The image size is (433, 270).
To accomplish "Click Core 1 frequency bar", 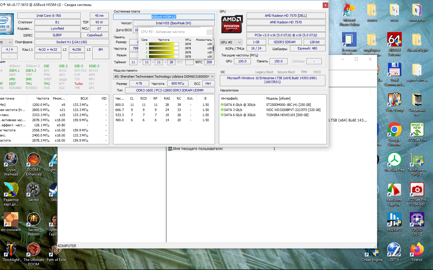I will pos(164,48).
